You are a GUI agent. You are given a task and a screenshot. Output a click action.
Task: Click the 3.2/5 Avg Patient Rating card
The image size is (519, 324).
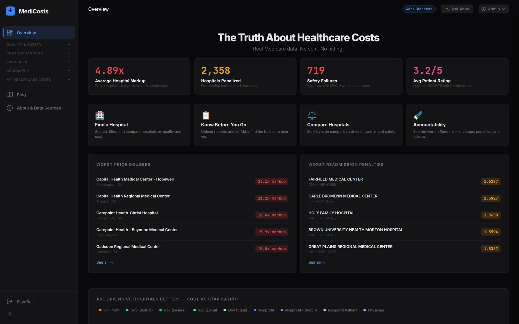click(457, 76)
